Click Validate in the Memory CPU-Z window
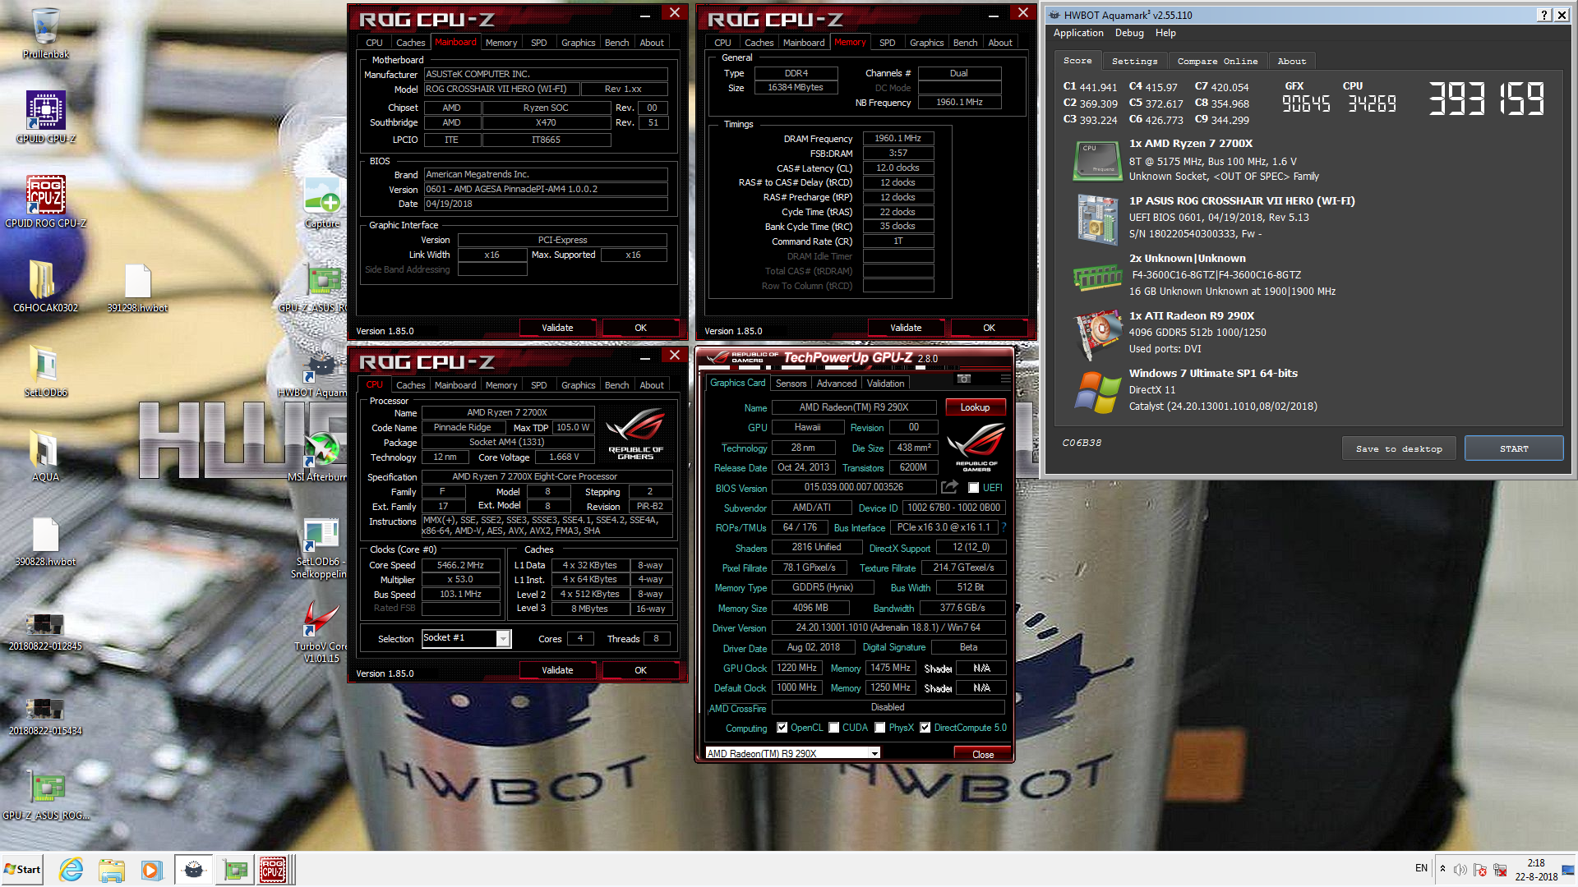The width and height of the screenshot is (1578, 887). [x=906, y=328]
